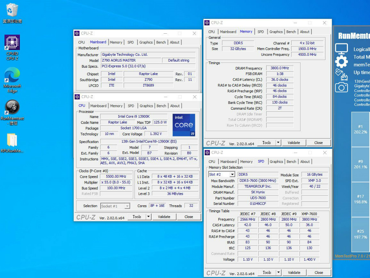Open the About tab in the SPD window
This screenshot has height=278, width=370.
305,162
